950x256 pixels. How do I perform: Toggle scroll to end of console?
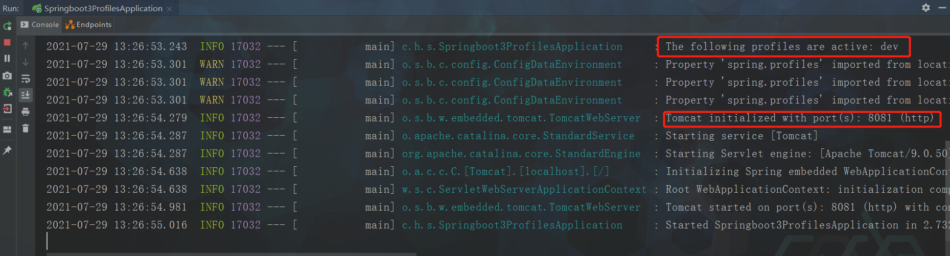(26, 95)
